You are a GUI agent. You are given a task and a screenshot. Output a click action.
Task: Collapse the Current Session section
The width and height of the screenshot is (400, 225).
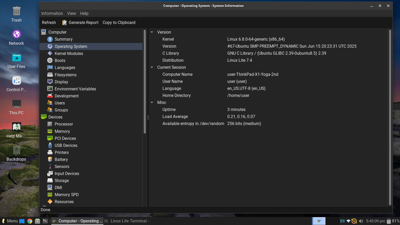pos(152,67)
